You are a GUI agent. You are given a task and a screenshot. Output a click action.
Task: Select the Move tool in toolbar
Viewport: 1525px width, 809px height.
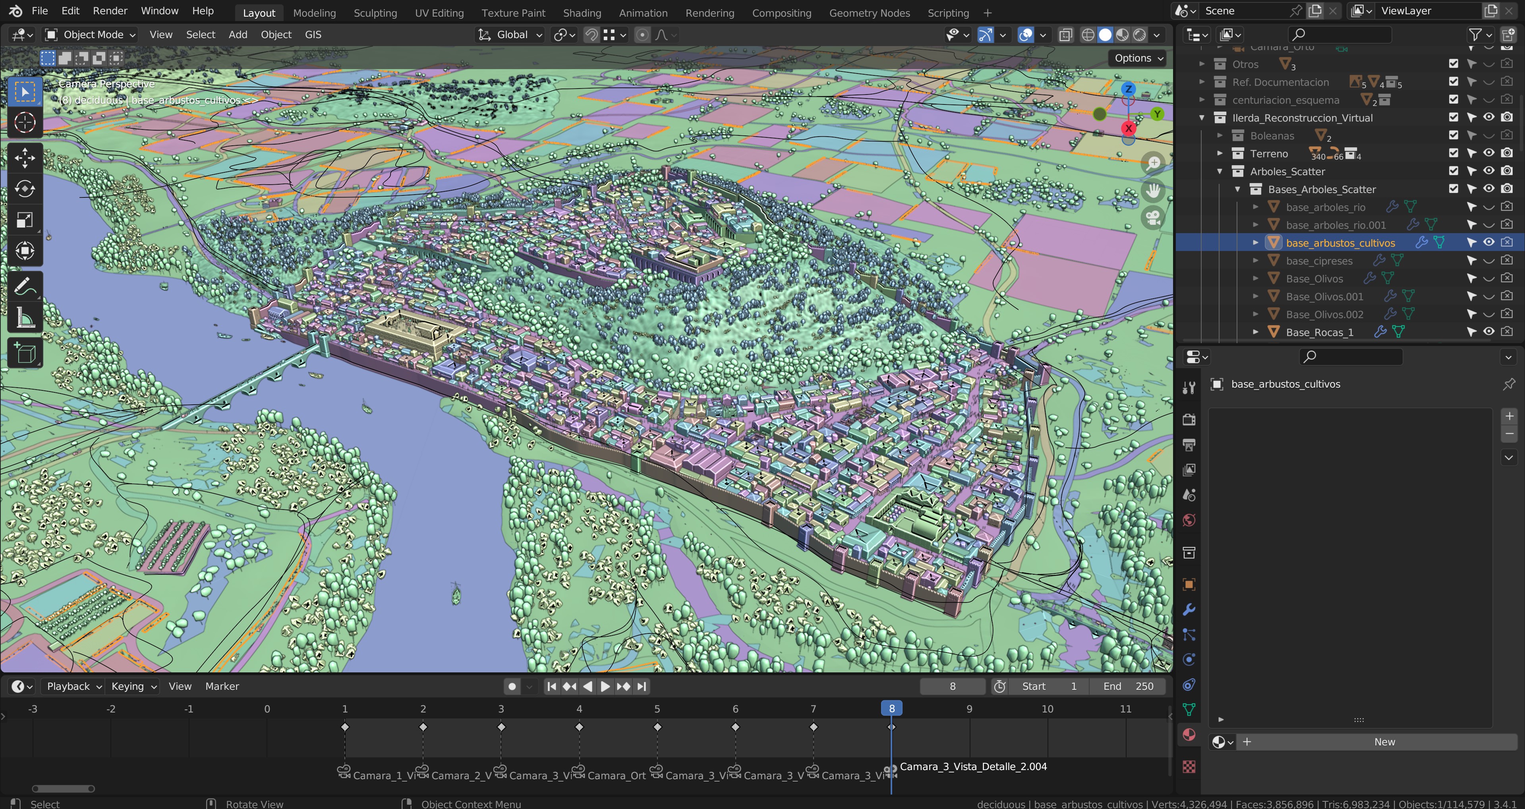pyautogui.click(x=24, y=157)
